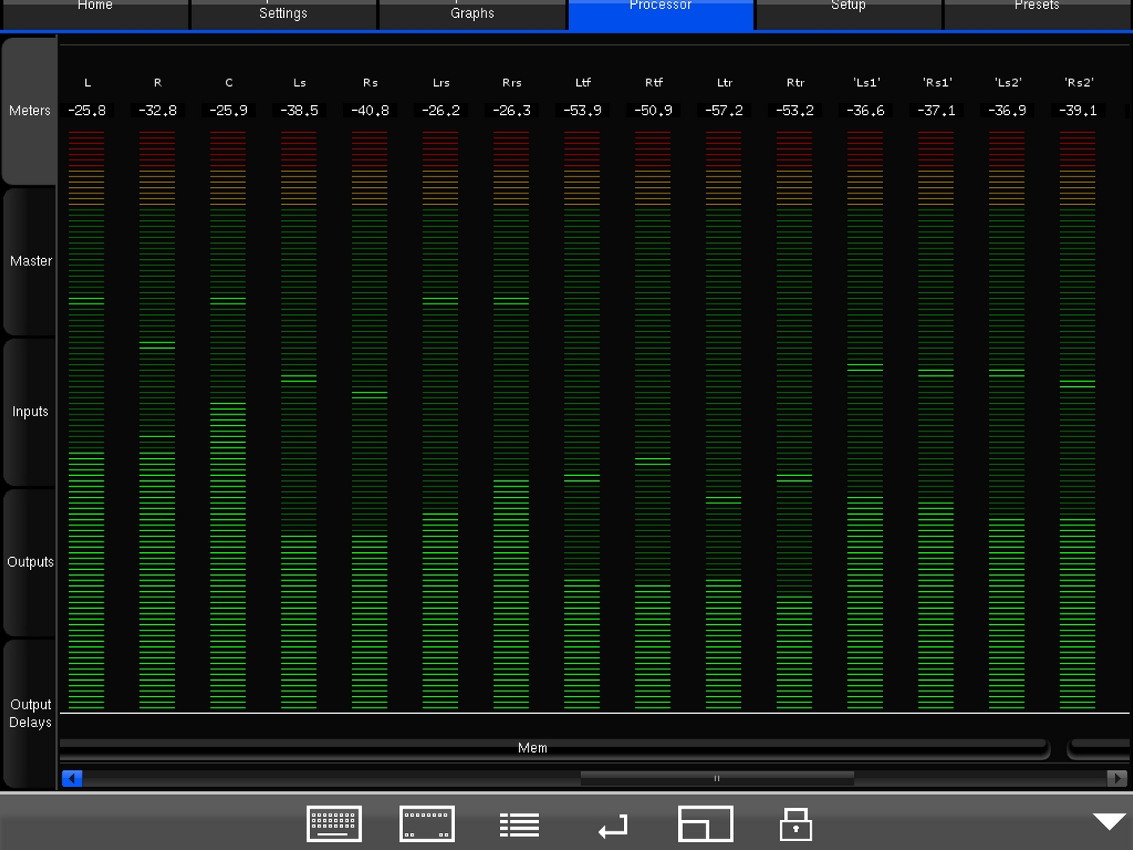
Task: Click the compact keyboard icon
Action: click(426, 824)
